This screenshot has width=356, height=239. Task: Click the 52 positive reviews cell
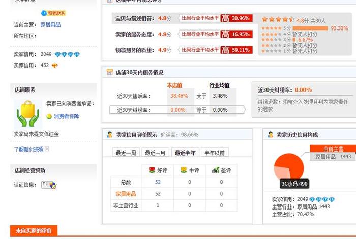158,194
